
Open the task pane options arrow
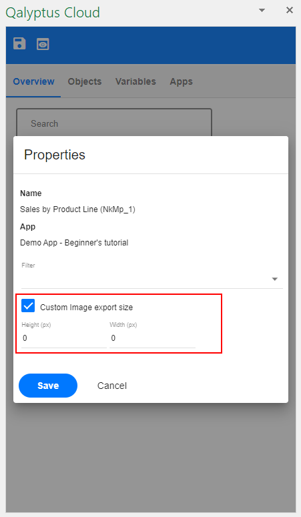click(x=262, y=10)
